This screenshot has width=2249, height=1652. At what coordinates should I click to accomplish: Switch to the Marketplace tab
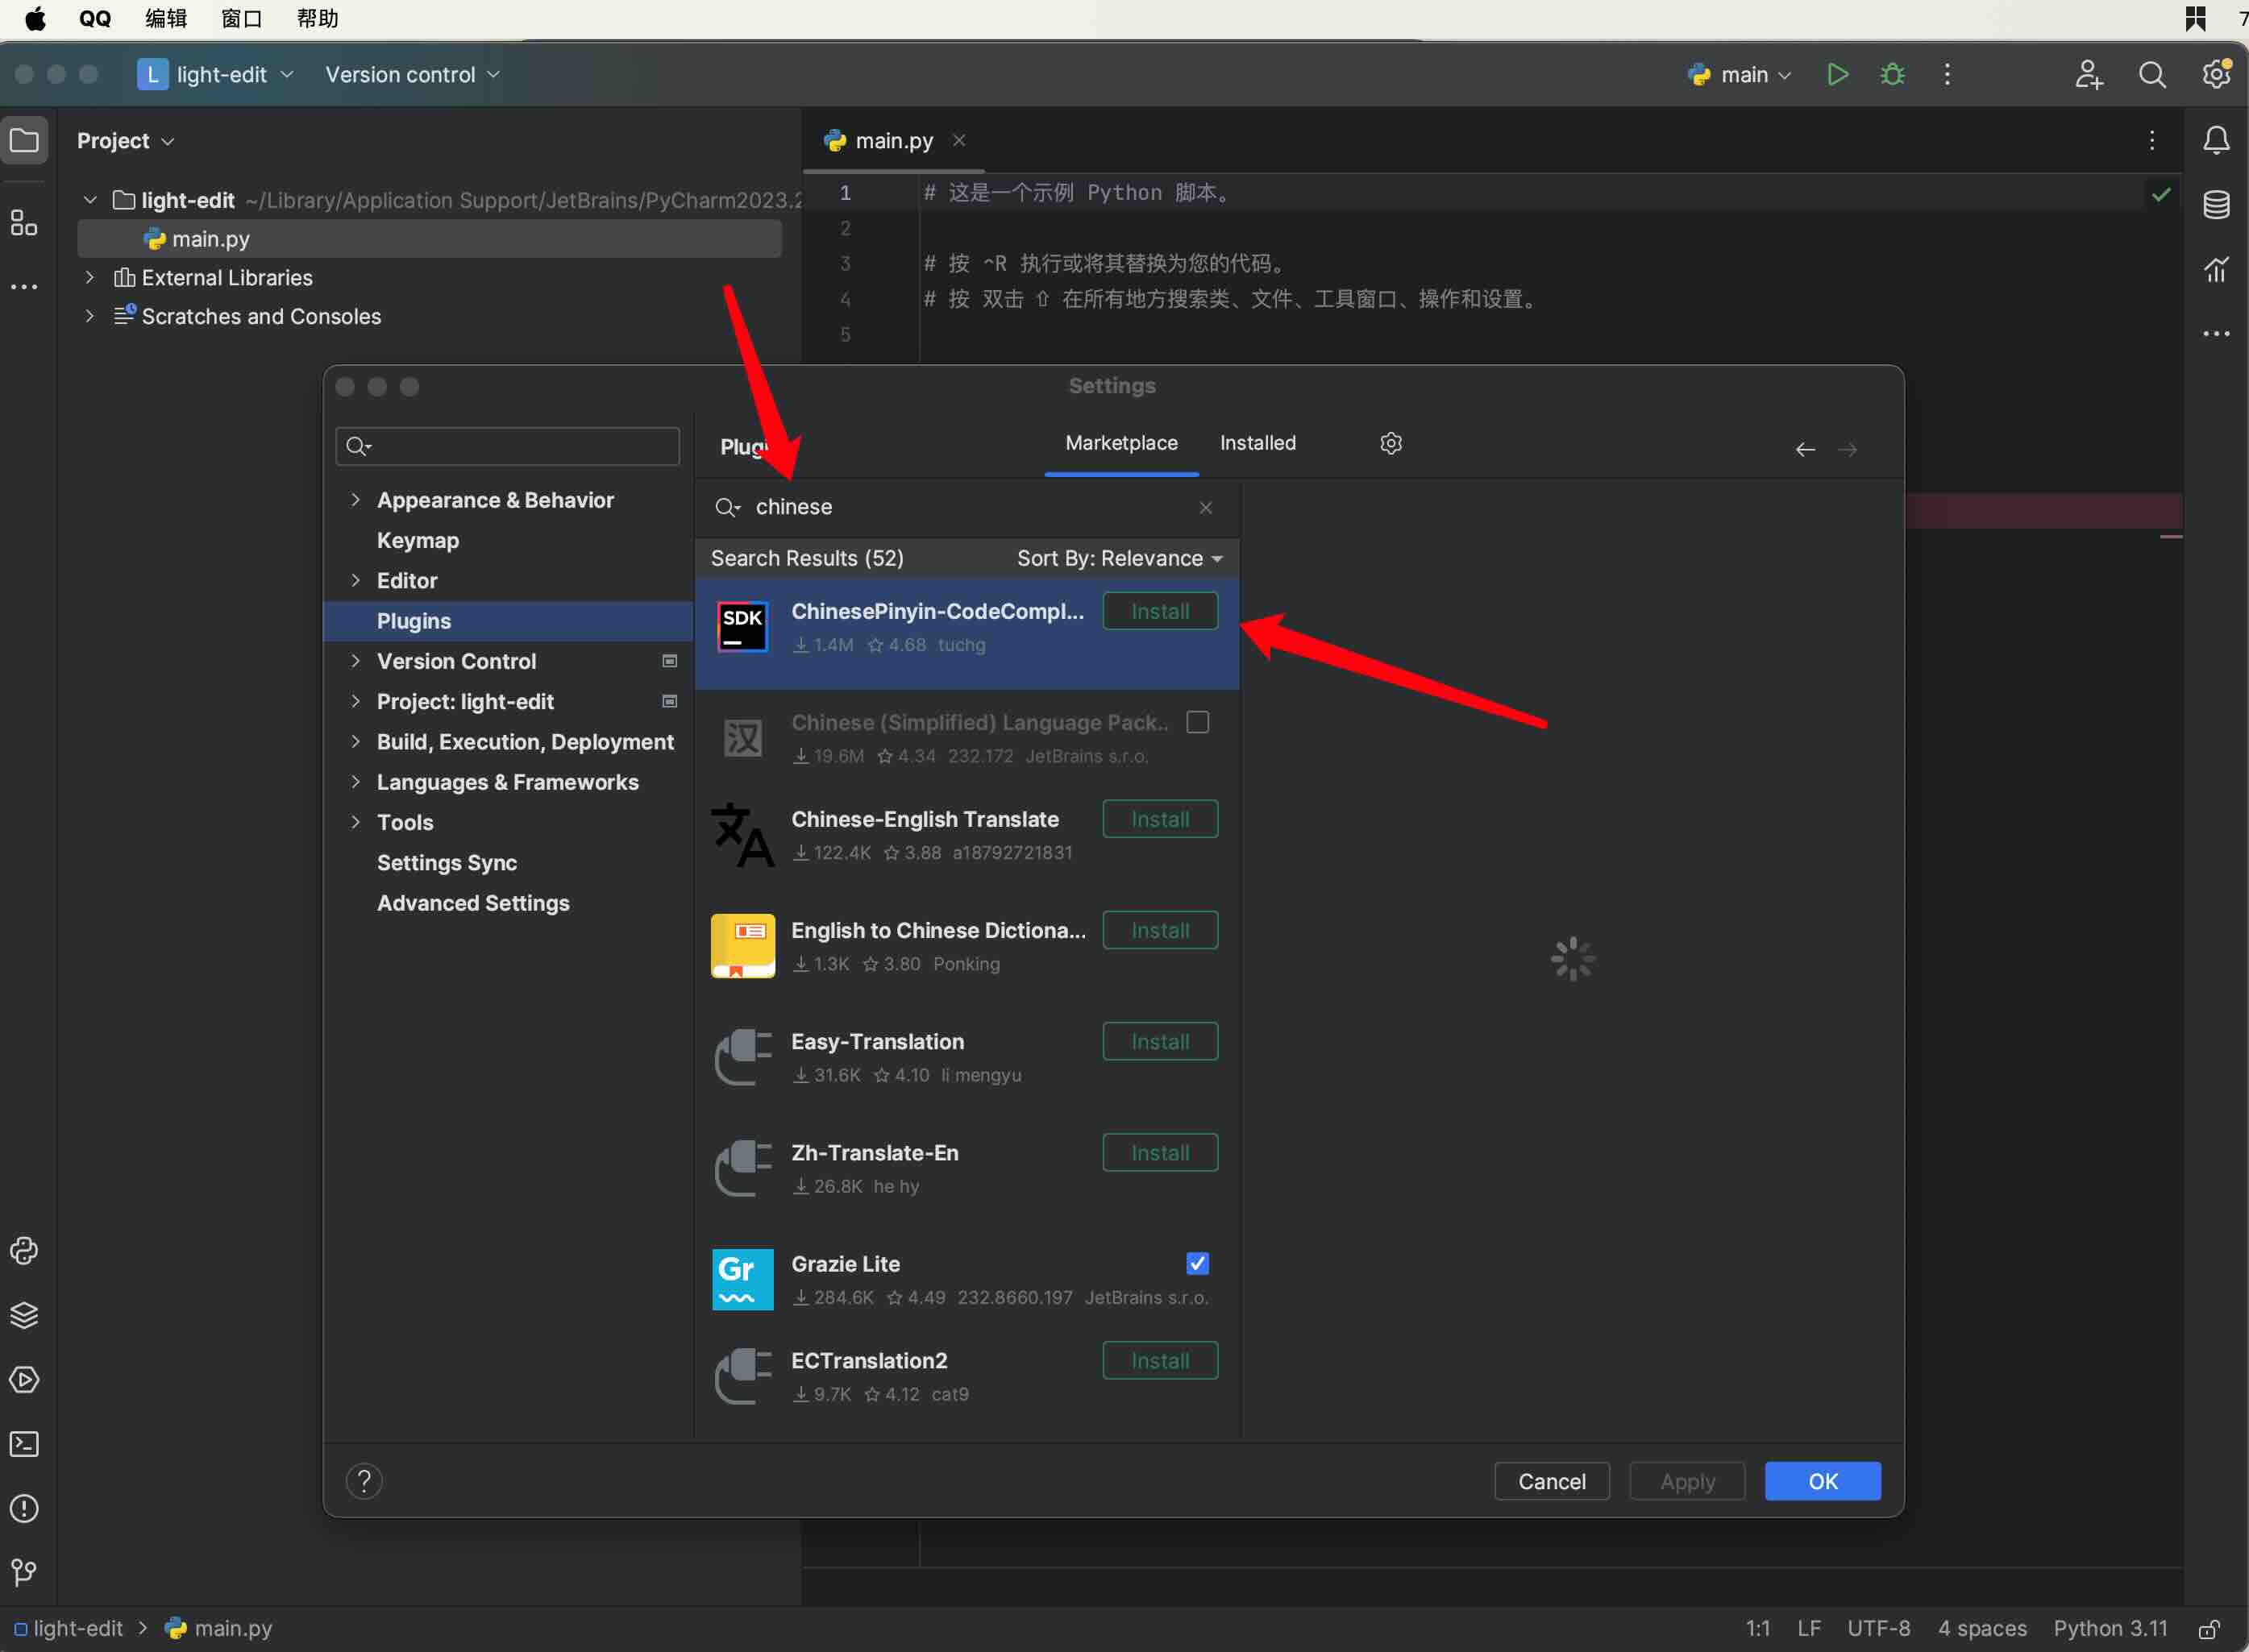1121,443
